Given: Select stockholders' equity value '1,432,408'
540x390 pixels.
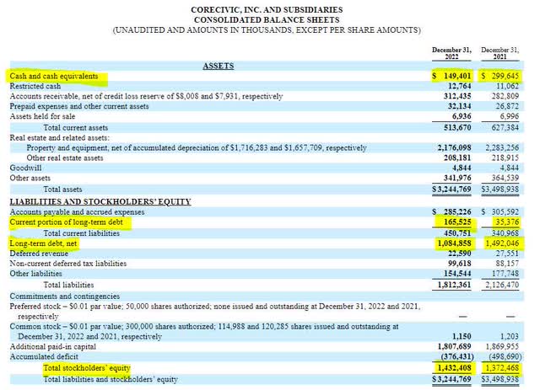Looking at the screenshot, I should click(454, 368).
